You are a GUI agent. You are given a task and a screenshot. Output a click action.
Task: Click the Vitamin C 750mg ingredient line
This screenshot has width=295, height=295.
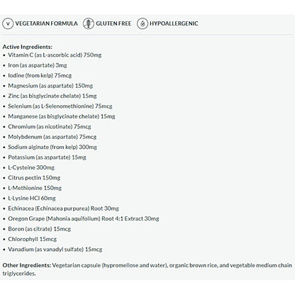[x=55, y=55]
